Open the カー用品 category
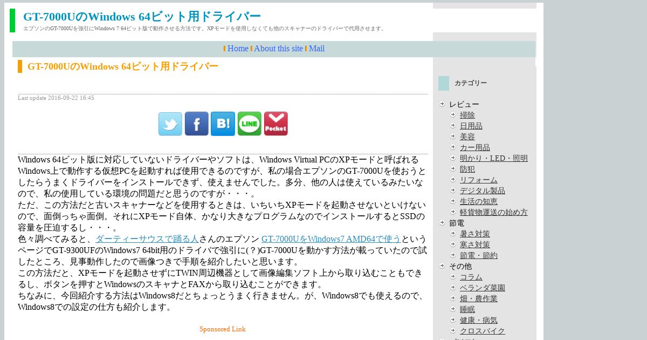The width and height of the screenshot is (647, 340). [x=475, y=147]
